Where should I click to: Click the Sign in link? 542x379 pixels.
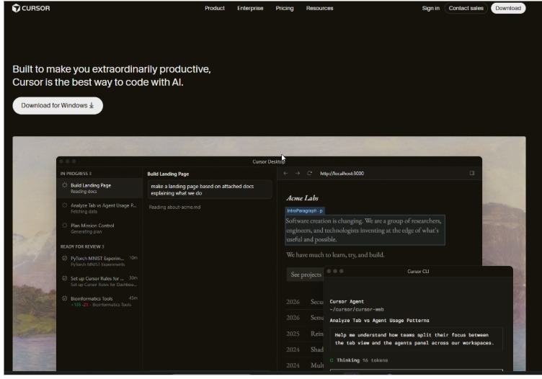pyautogui.click(x=430, y=8)
